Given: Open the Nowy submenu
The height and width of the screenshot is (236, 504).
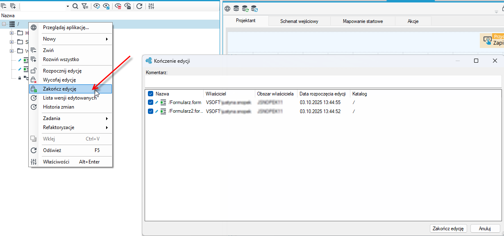Looking at the screenshot, I should coord(70,39).
